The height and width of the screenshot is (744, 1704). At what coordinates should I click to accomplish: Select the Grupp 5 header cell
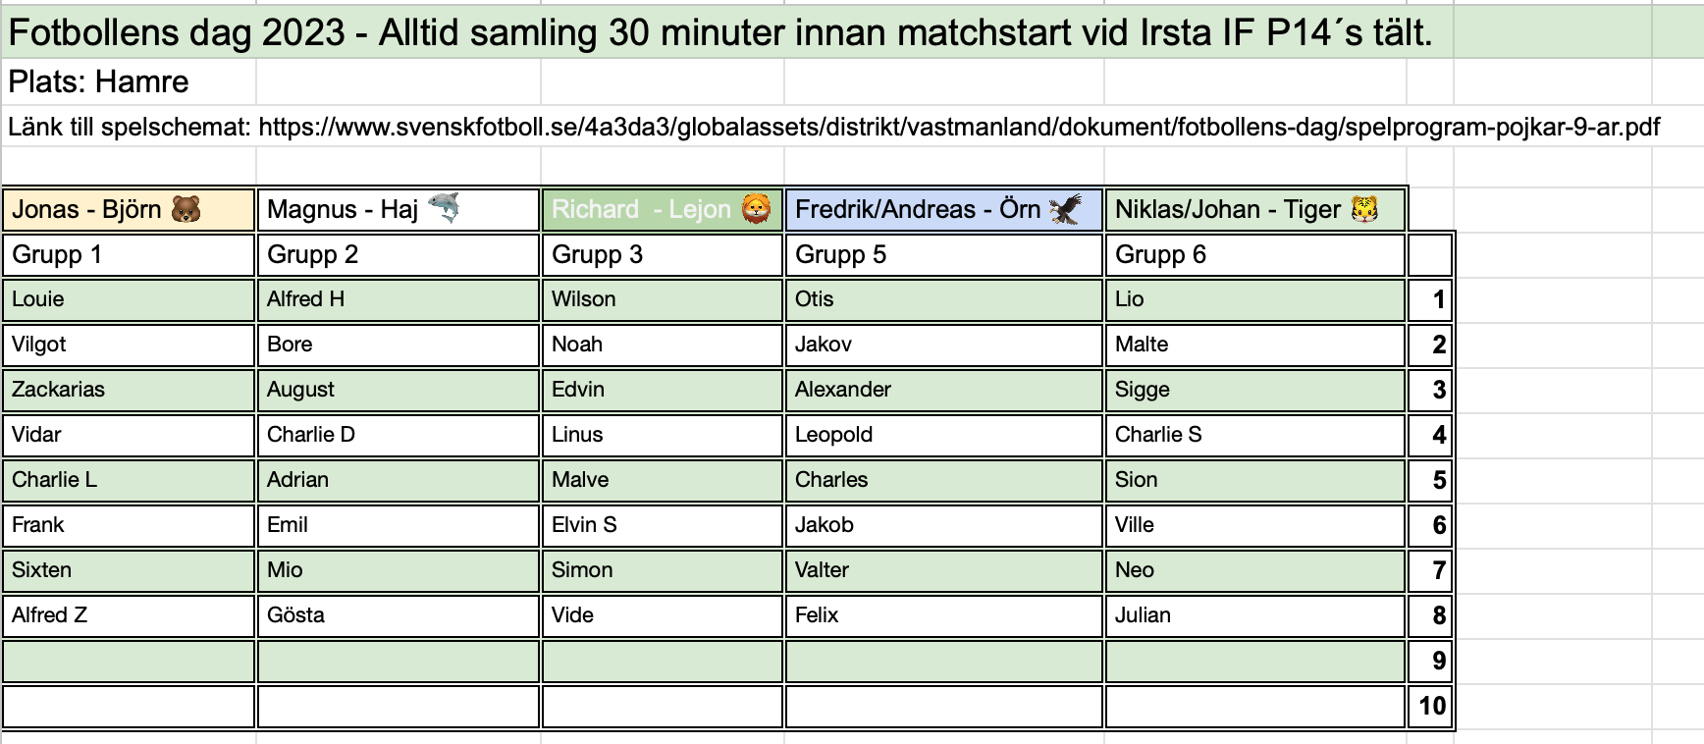[x=944, y=255]
